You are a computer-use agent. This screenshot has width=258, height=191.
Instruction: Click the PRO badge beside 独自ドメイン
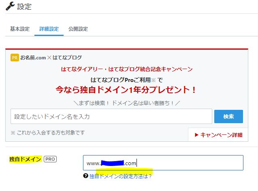coord(50,159)
